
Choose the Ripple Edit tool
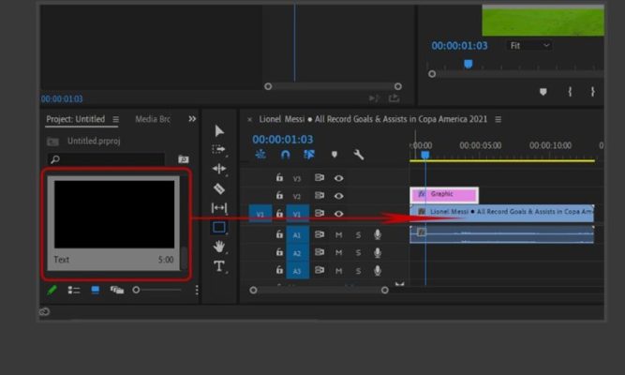coord(219,169)
